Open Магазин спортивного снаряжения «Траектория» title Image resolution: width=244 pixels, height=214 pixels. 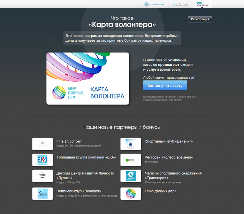tap(173, 175)
